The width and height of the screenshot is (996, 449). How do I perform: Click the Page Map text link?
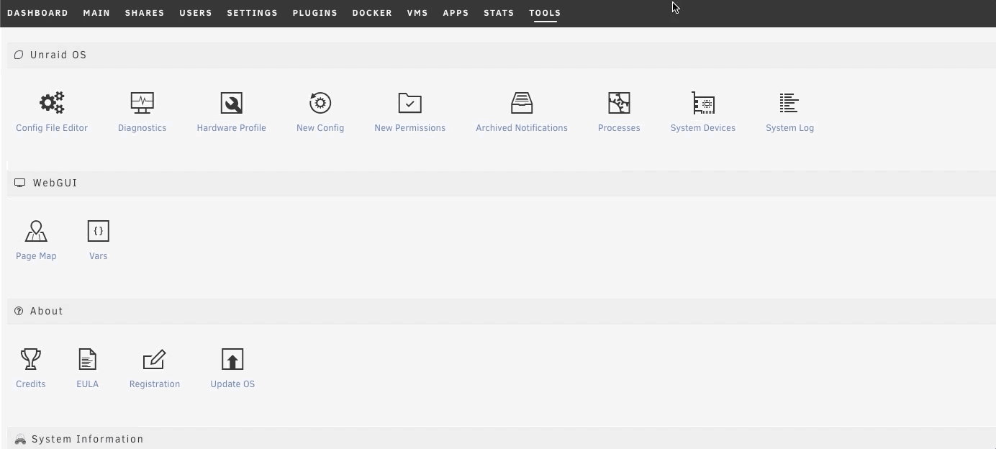(36, 256)
